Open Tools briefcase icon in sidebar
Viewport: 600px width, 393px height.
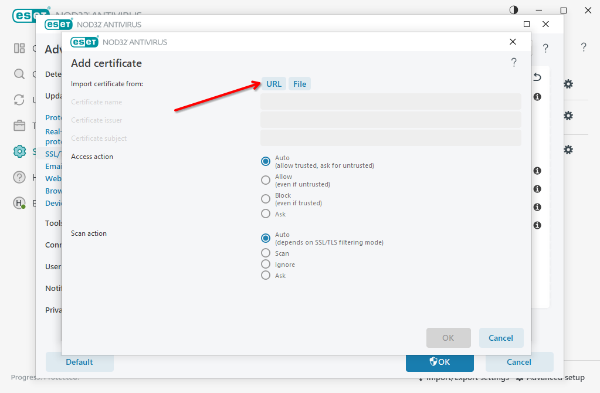pos(19,126)
